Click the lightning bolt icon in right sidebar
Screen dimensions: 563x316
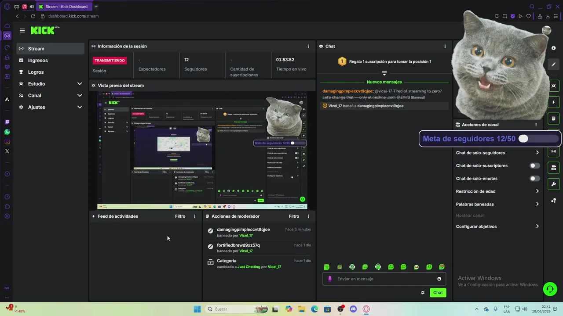point(554,102)
